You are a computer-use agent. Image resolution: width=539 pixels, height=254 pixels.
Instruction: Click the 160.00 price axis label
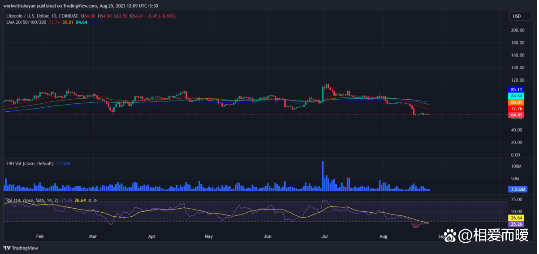coord(517,55)
